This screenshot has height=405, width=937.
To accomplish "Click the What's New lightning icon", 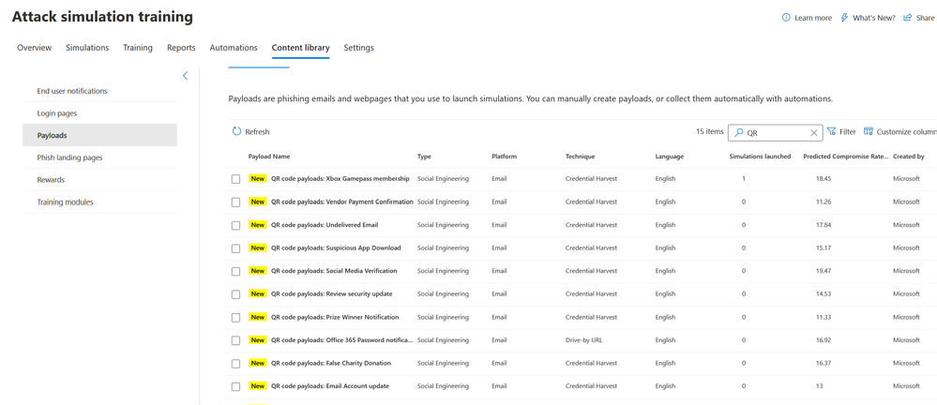I will [844, 18].
